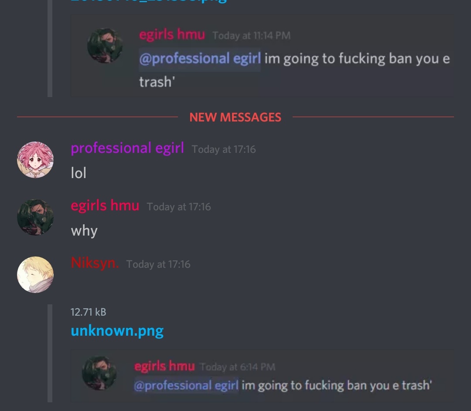Select the egirls hmu username above 'why'

(x=105, y=205)
